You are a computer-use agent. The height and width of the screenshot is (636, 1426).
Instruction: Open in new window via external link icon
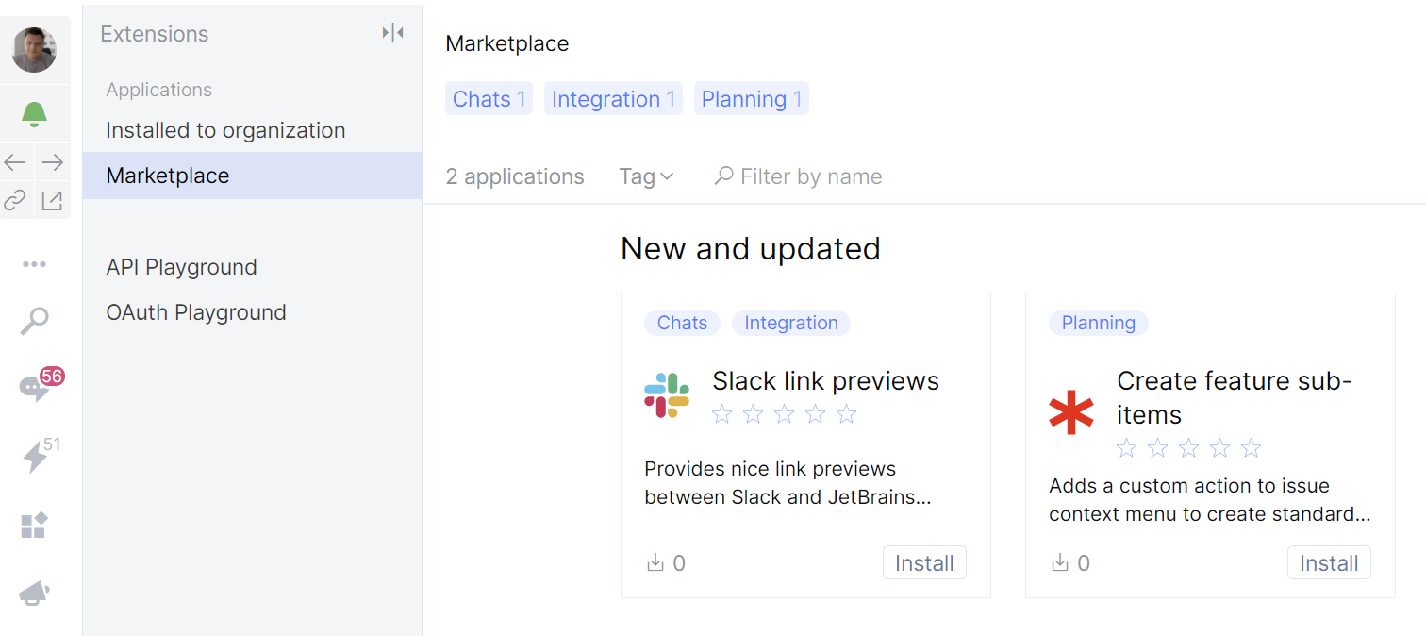tap(53, 200)
